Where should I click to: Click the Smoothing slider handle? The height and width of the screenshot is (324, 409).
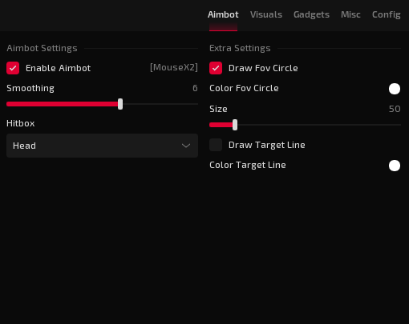[120, 104]
